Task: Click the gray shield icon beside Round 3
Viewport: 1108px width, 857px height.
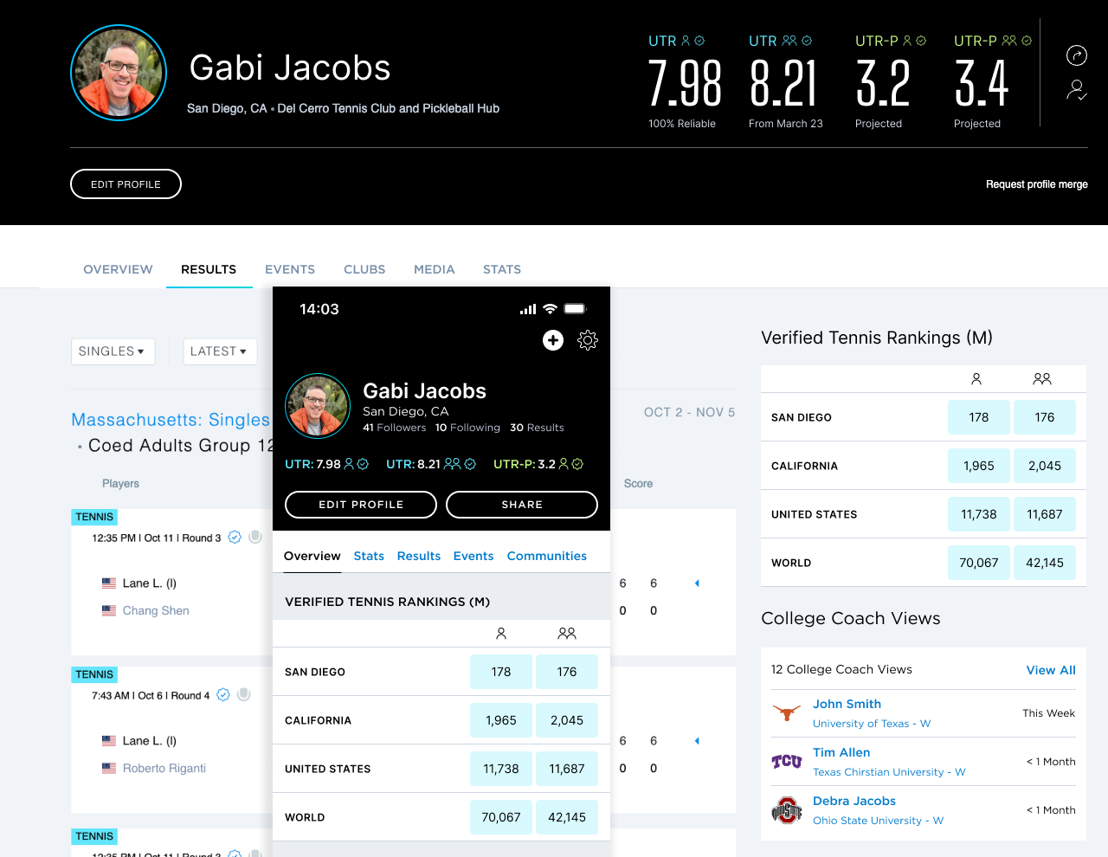Action: point(255,537)
